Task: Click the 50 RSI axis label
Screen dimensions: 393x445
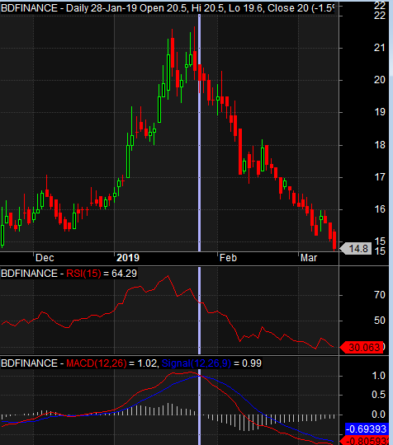Action: (x=379, y=321)
